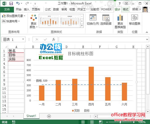
Task: Open the Name Box dropdown arrow
Action: coord(23,39)
